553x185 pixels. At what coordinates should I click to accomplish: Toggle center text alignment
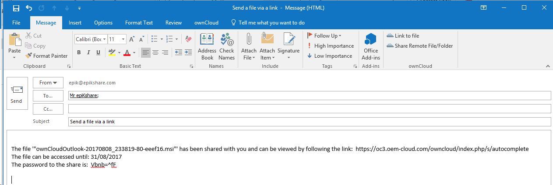155,52
